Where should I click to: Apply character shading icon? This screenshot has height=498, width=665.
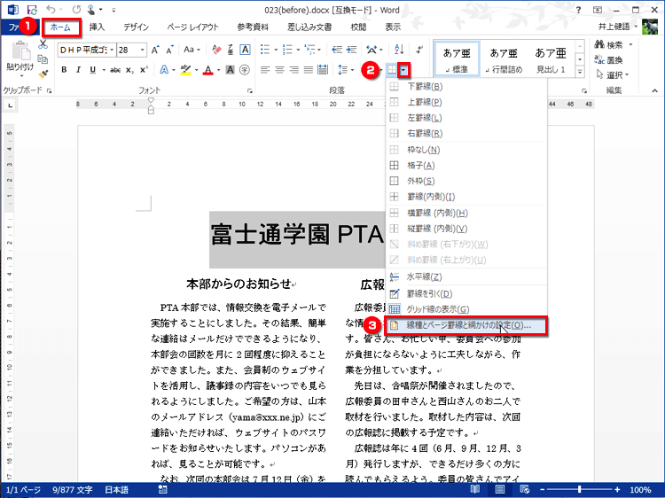(x=230, y=70)
